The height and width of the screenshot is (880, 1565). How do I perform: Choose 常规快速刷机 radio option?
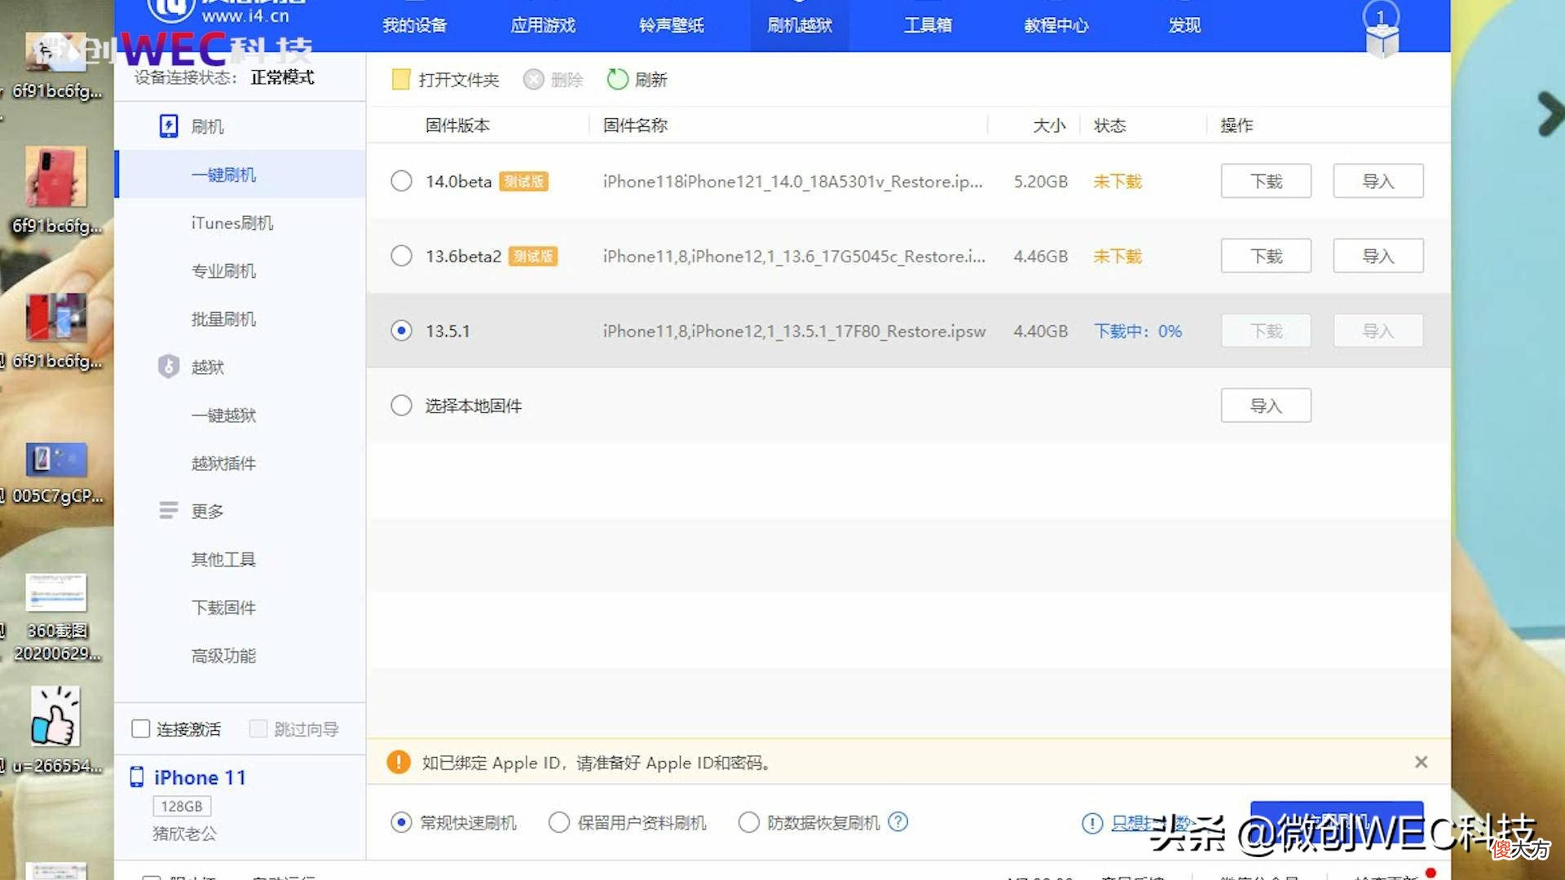pyautogui.click(x=400, y=822)
